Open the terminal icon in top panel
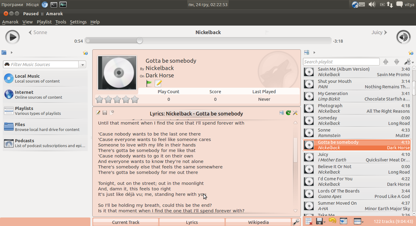 [54, 4]
